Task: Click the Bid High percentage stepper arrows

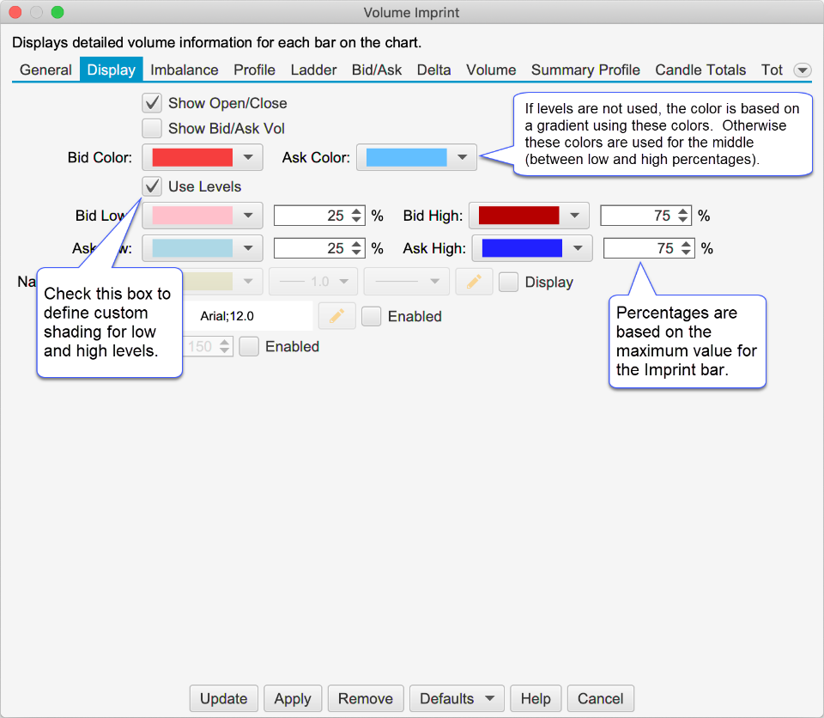Action: [x=683, y=216]
